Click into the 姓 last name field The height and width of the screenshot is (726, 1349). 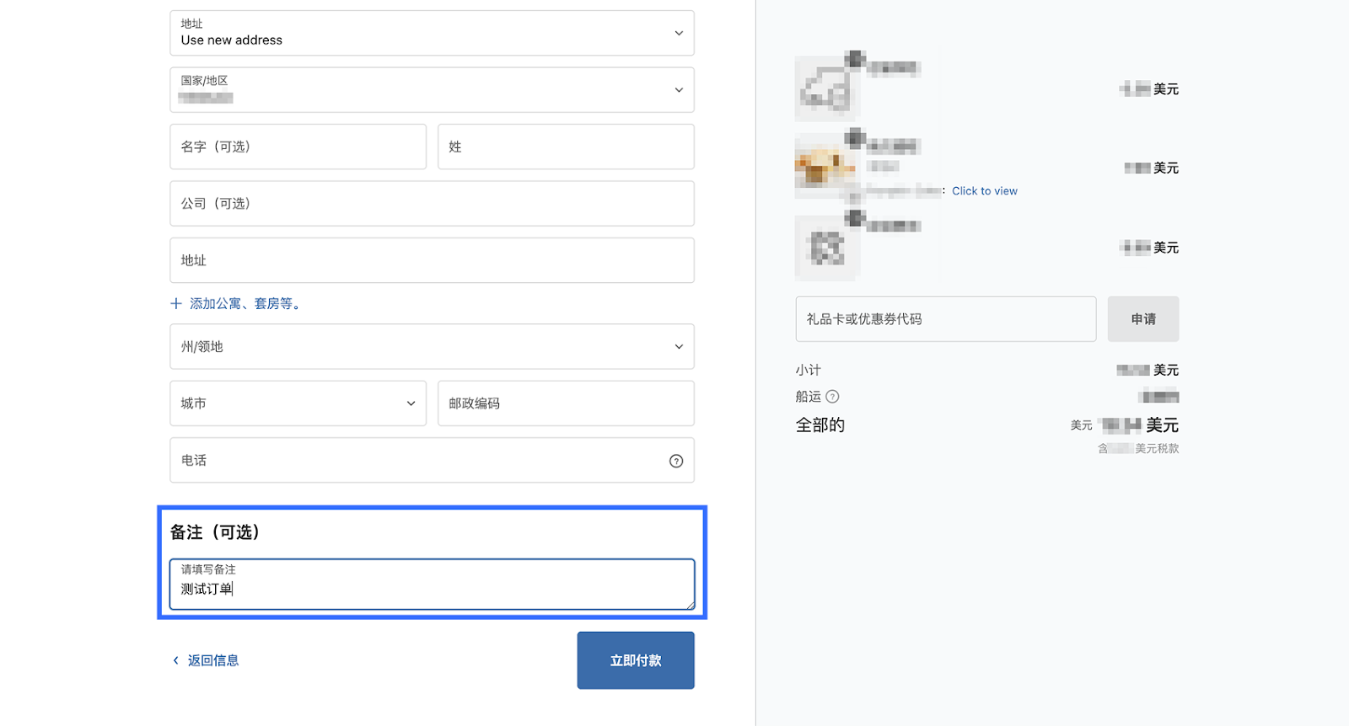click(566, 147)
